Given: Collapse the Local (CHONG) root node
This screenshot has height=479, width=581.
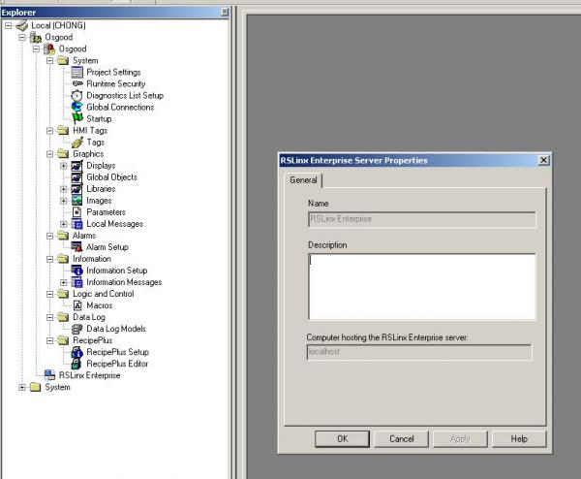Looking at the screenshot, I should pyautogui.click(x=8, y=25).
